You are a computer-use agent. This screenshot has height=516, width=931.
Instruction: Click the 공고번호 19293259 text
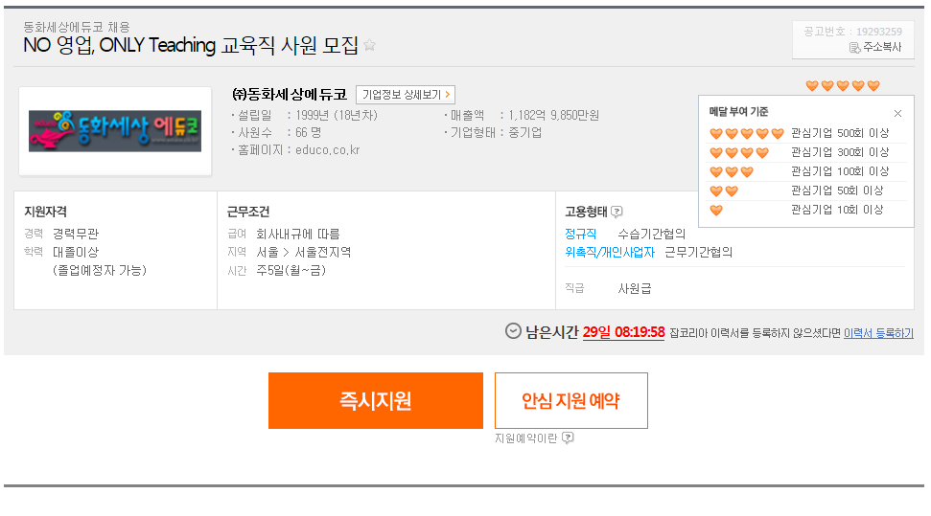[852, 32]
